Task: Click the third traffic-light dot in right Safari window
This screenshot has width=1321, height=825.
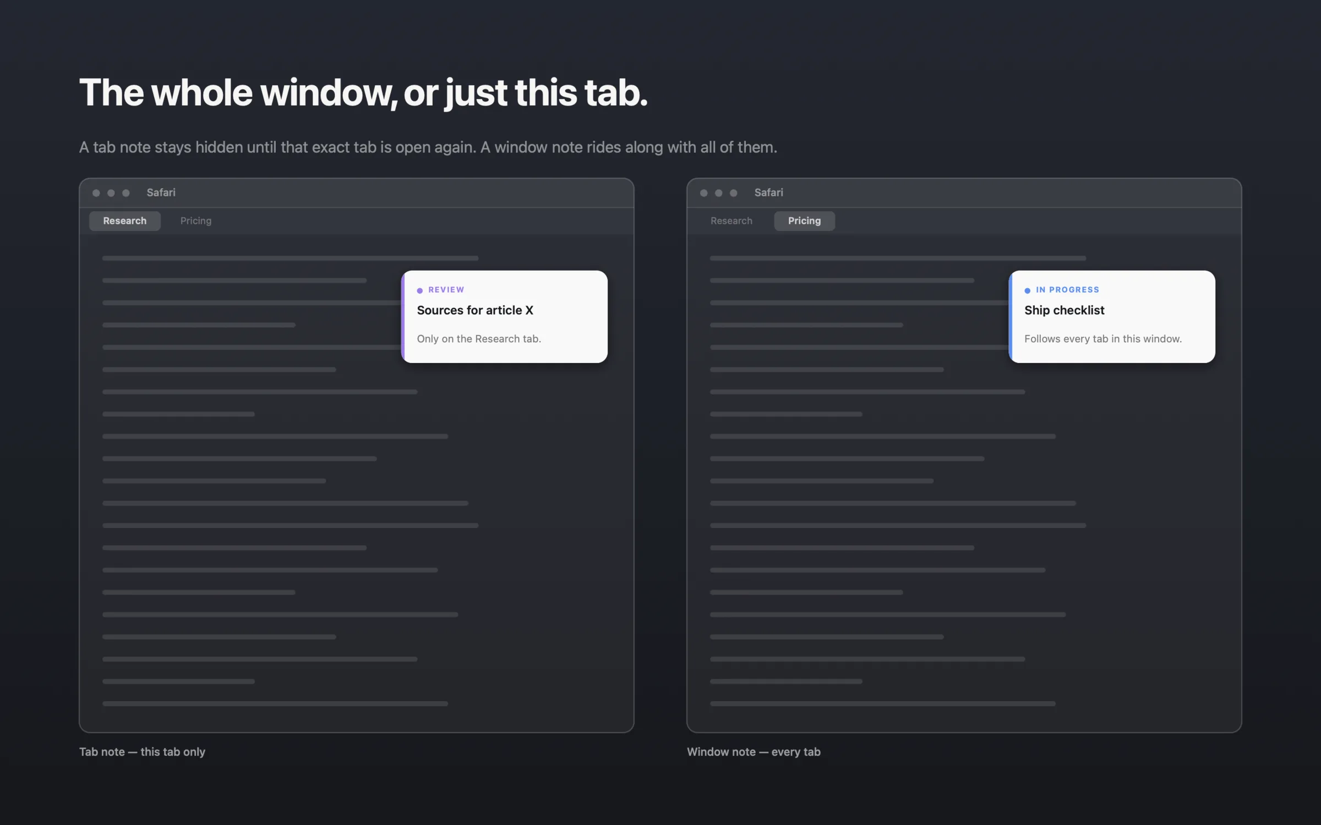Action: [x=734, y=193]
